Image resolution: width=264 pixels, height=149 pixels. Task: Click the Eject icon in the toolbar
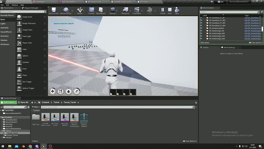click(177, 10)
